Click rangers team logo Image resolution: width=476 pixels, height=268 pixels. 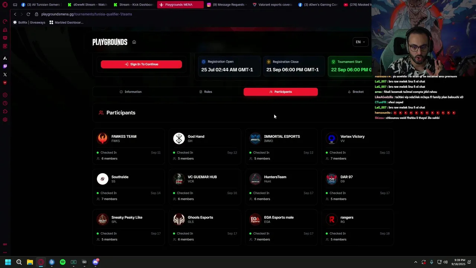click(332, 220)
